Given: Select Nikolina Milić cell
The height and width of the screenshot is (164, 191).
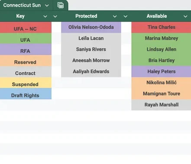Looking at the screenshot, I should pyautogui.click(x=161, y=83).
